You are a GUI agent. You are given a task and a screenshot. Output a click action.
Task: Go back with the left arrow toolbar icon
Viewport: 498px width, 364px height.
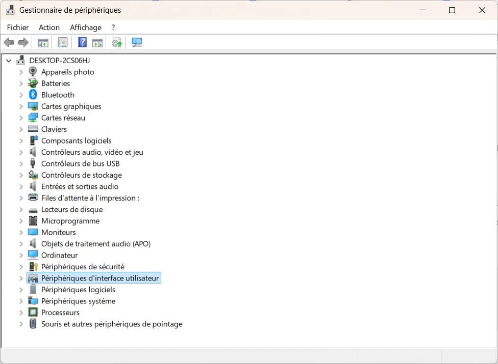click(x=9, y=42)
